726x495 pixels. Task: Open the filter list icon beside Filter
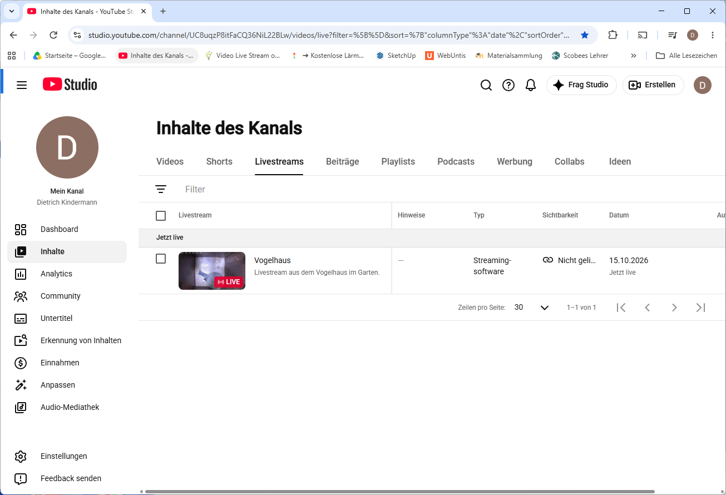[x=161, y=189]
